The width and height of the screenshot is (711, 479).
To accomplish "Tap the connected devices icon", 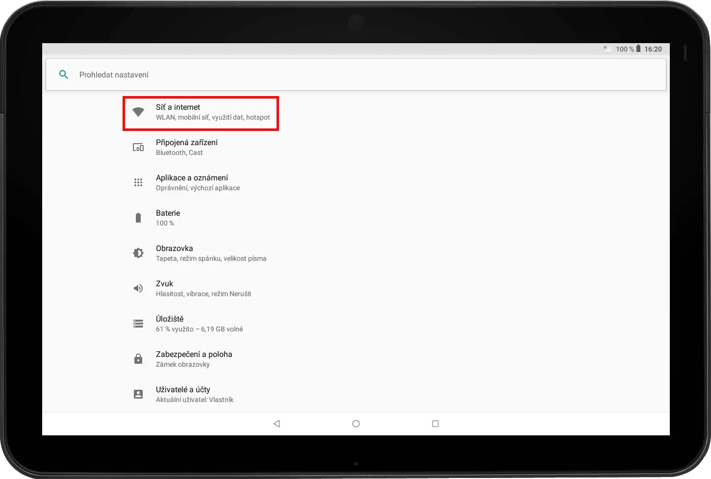I will (138, 147).
